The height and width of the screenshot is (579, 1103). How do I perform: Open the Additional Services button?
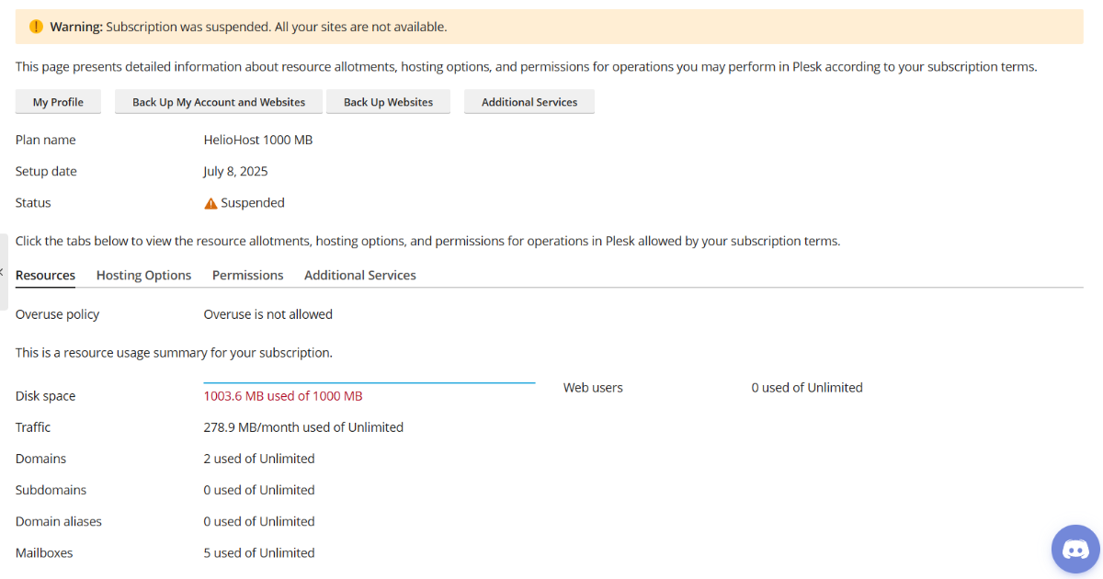pyautogui.click(x=529, y=102)
